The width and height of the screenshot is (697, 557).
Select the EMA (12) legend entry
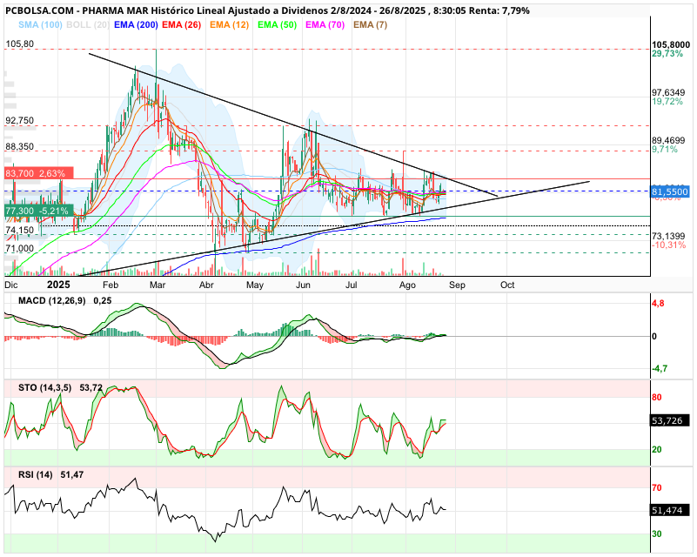(230, 25)
